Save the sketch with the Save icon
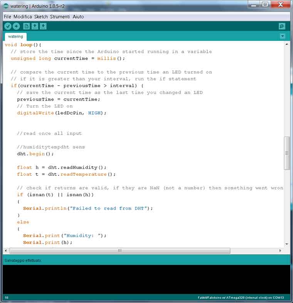Viewport: 293px width, 303px height. click(x=43, y=26)
